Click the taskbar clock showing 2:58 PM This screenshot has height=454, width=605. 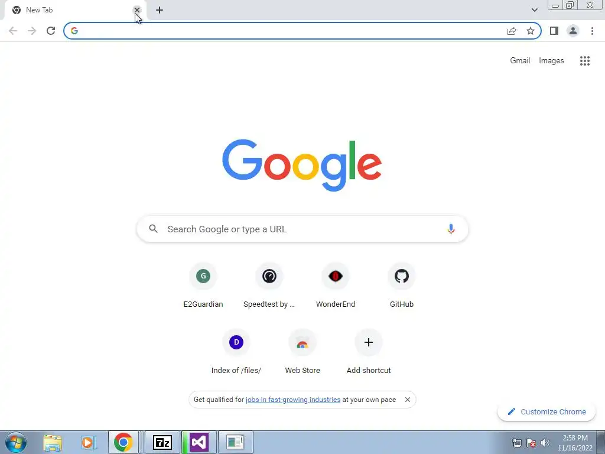tap(575, 443)
